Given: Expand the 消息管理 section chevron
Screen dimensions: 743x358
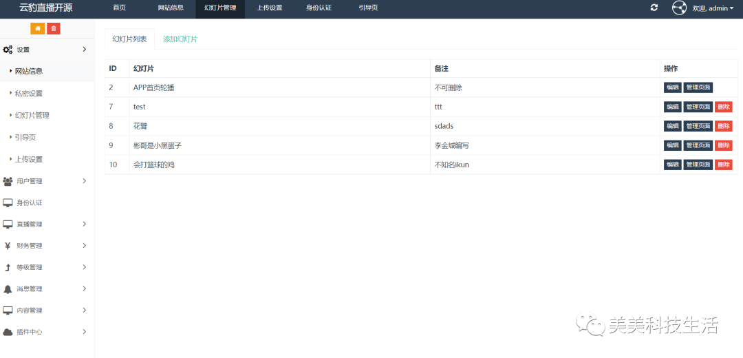Looking at the screenshot, I should click(x=85, y=288).
